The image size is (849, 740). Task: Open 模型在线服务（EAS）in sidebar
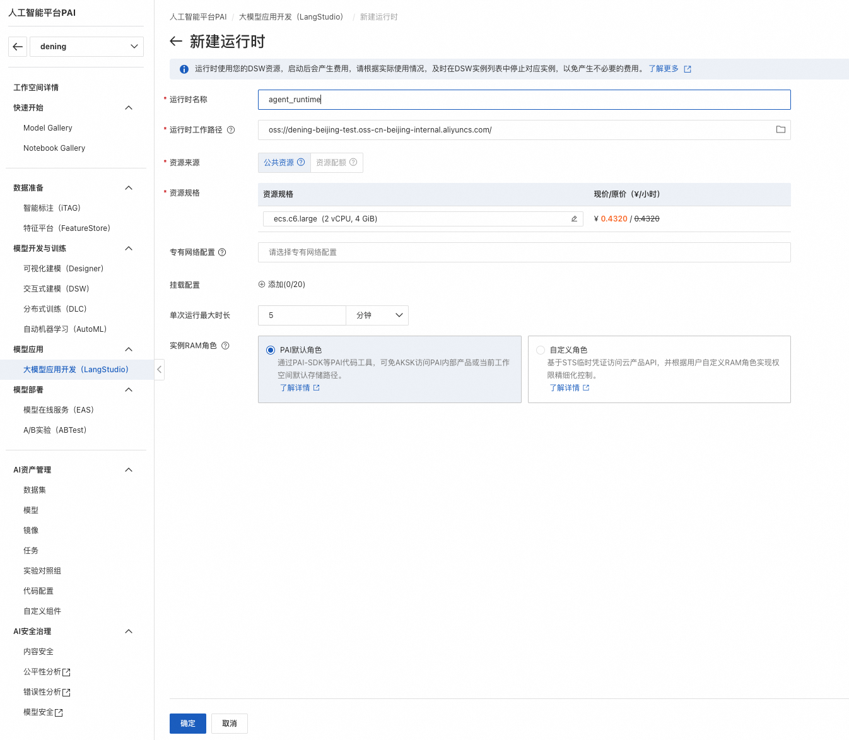pyautogui.click(x=59, y=410)
